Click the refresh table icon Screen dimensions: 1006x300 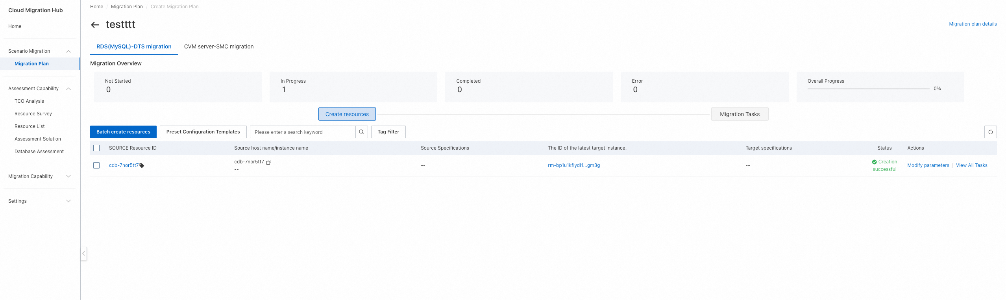point(990,132)
